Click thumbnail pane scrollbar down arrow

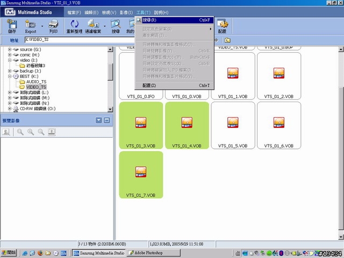(x=341, y=236)
